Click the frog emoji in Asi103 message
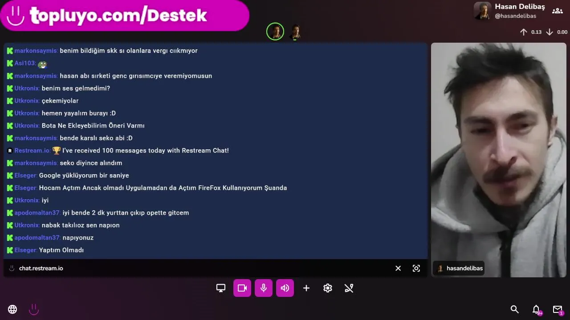 (x=42, y=64)
